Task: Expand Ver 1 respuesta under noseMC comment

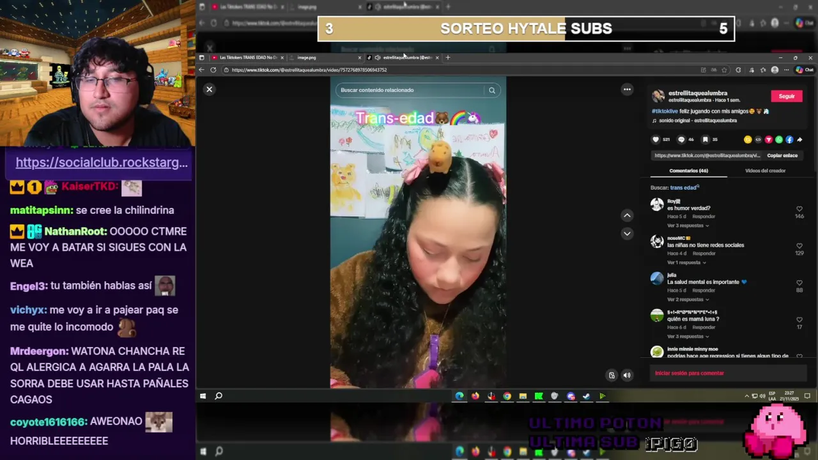Action: (688, 263)
